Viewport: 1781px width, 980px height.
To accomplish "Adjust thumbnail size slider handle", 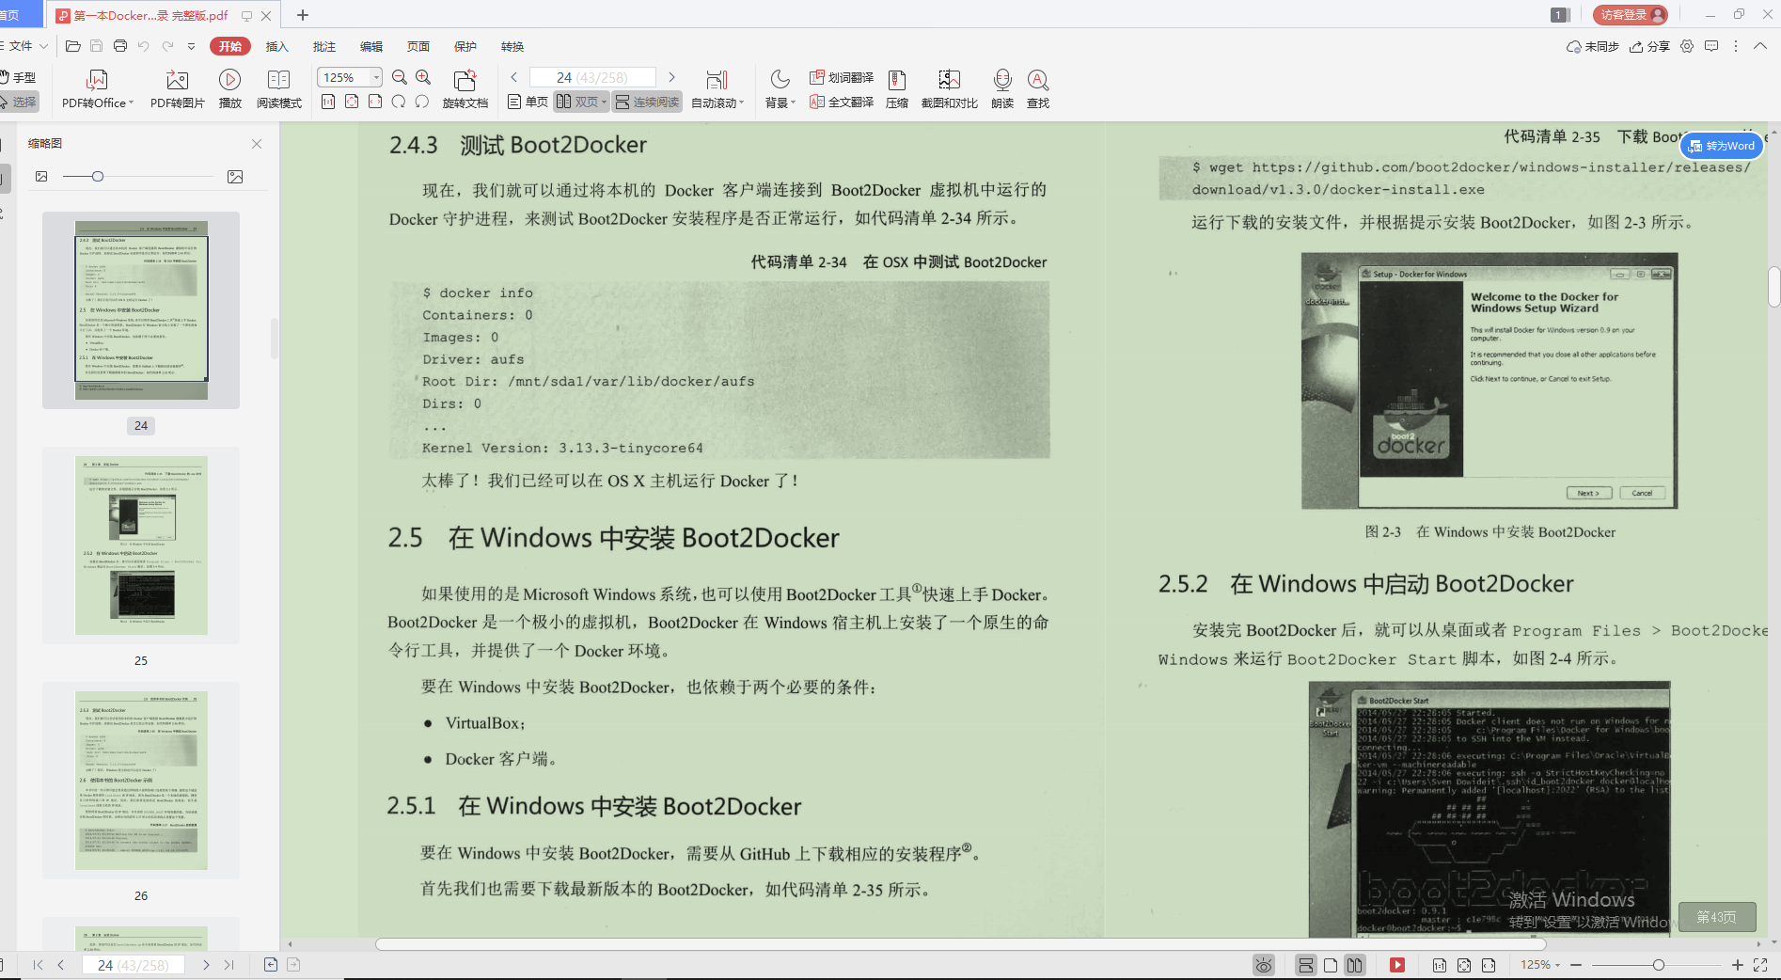I will click(x=97, y=177).
